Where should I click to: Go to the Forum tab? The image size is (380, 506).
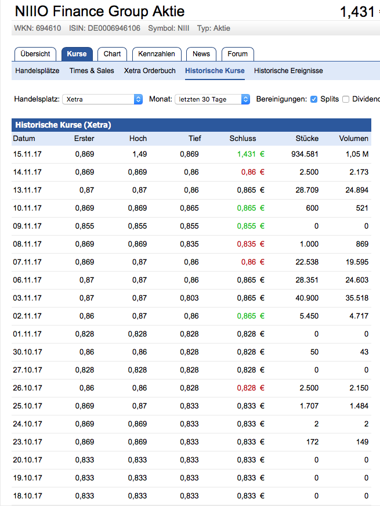point(237,54)
